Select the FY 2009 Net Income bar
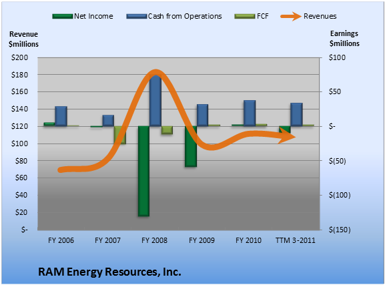 tap(191, 146)
